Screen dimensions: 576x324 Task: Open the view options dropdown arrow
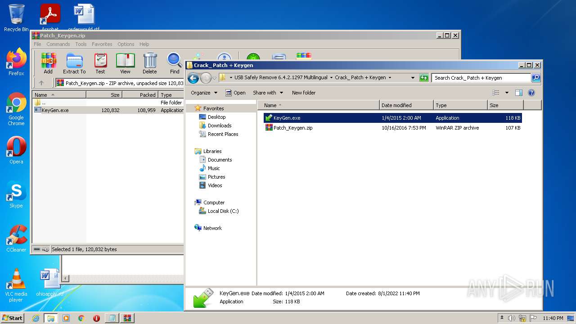(x=507, y=93)
